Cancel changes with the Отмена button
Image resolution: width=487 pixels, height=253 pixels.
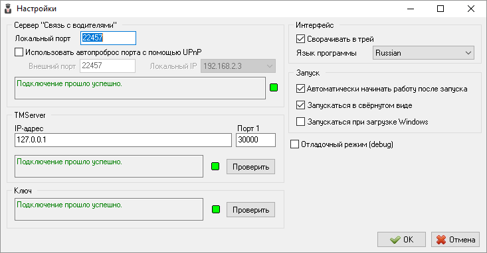[455, 239]
